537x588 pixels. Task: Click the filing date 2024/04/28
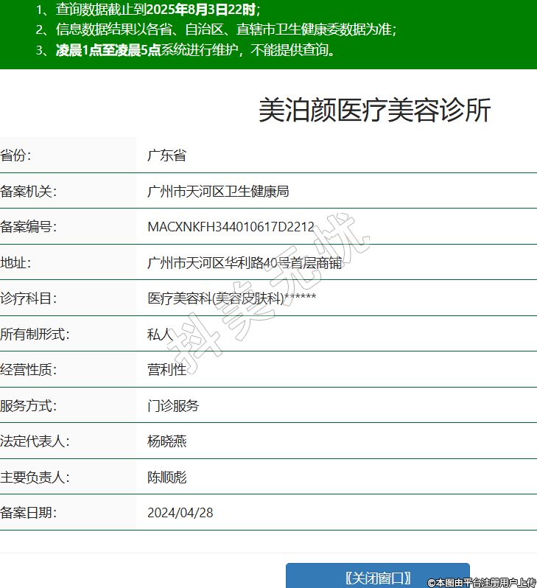tap(180, 513)
